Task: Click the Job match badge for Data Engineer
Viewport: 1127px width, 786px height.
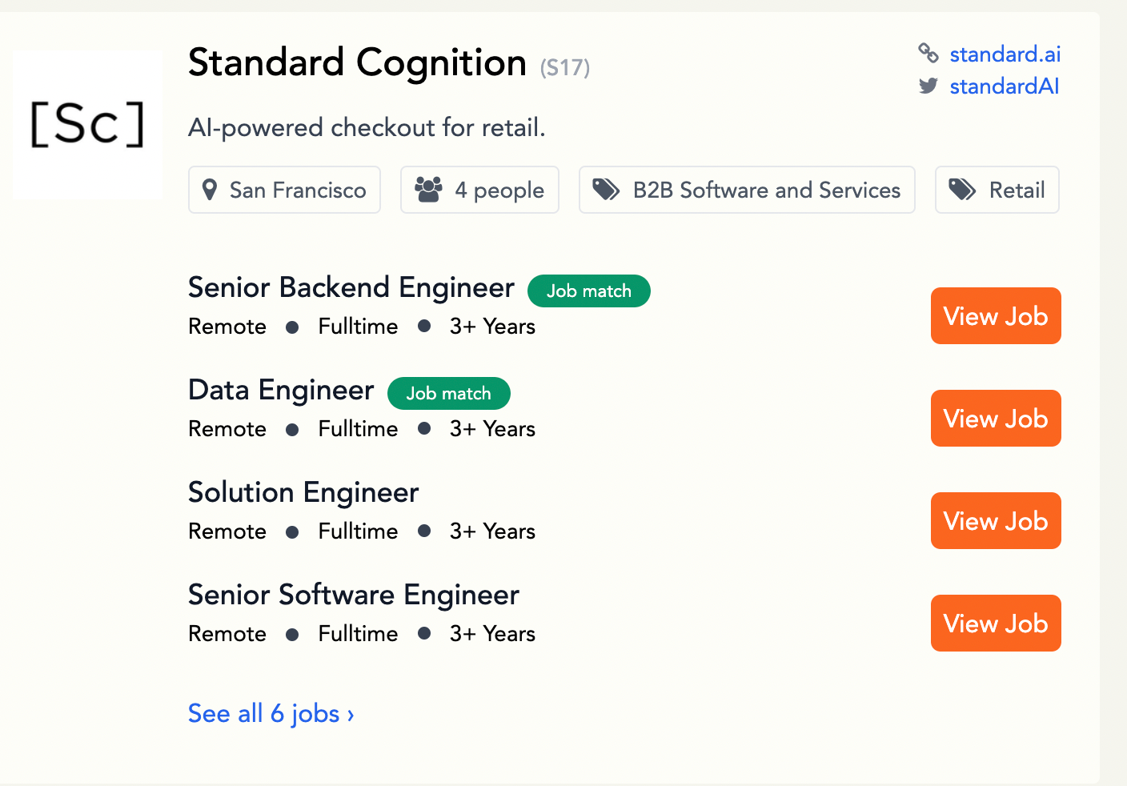Action: (448, 393)
